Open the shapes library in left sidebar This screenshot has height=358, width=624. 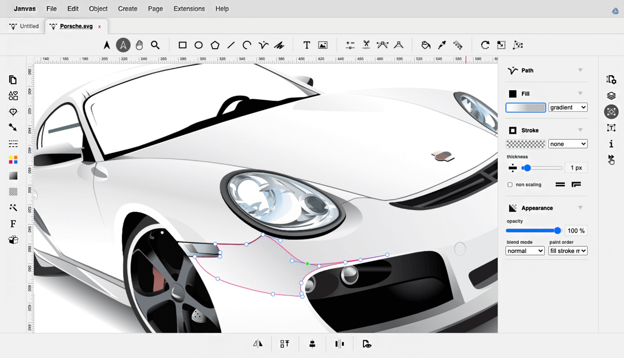tap(13, 96)
